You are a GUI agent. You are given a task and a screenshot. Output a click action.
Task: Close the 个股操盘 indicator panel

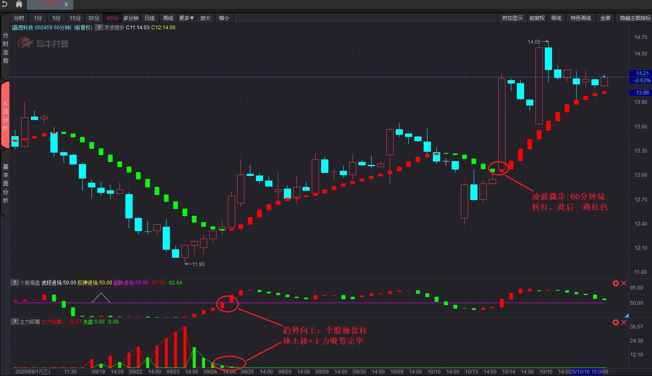pyautogui.click(x=624, y=283)
